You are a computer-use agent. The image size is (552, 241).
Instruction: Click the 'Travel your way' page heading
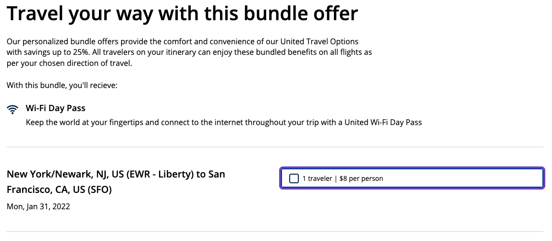click(x=182, y=14)
